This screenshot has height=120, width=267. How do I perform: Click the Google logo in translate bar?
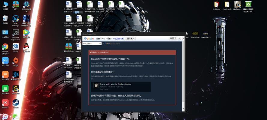[x=89, y=39]
